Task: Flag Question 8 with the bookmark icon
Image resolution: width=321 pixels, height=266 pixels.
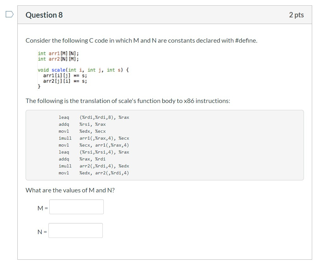Action: tap(9, 14)
